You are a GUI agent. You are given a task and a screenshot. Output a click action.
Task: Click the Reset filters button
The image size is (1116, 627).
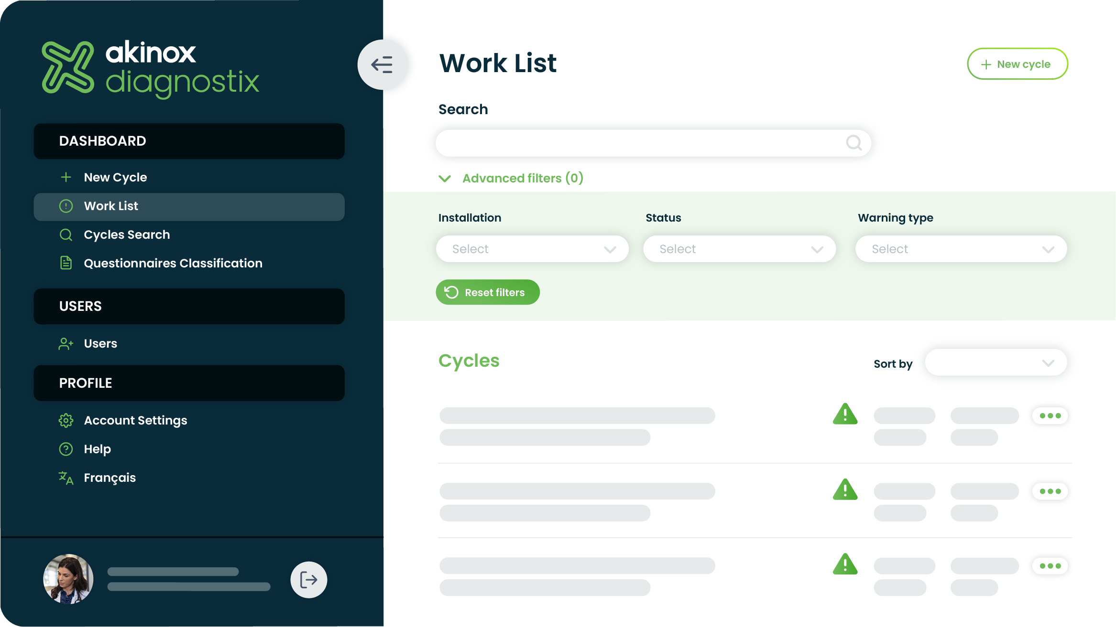[488, 292]
